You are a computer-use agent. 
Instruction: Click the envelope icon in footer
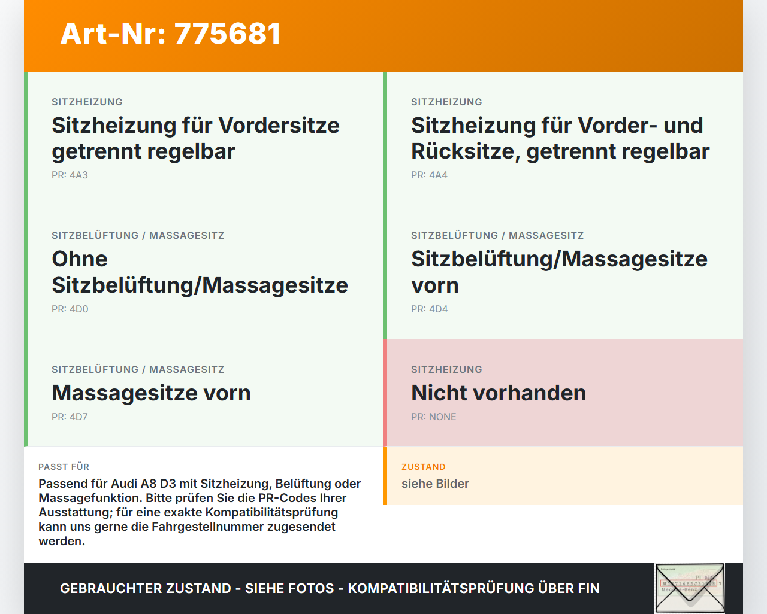click(690, 588)
